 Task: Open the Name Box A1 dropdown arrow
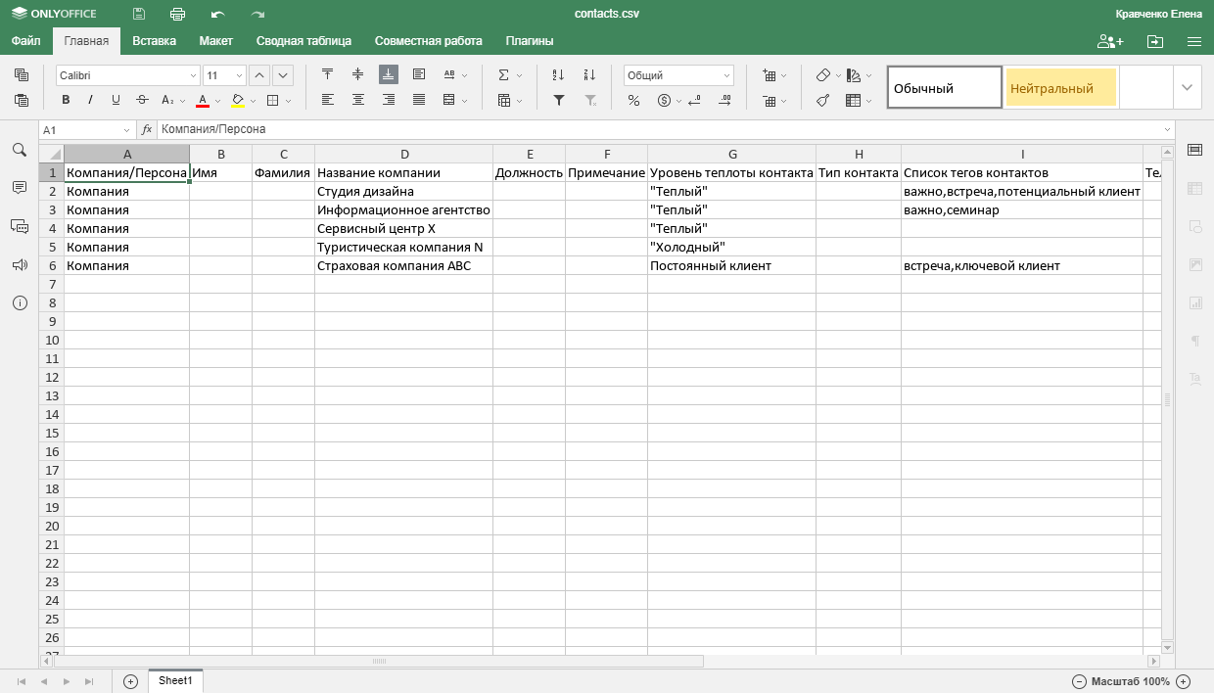pos(126,129)
